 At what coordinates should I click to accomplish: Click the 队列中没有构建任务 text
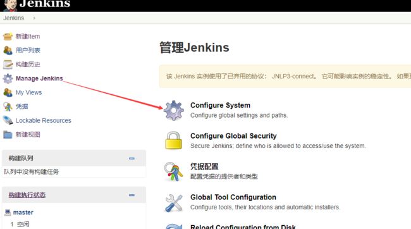coord(32,172)
